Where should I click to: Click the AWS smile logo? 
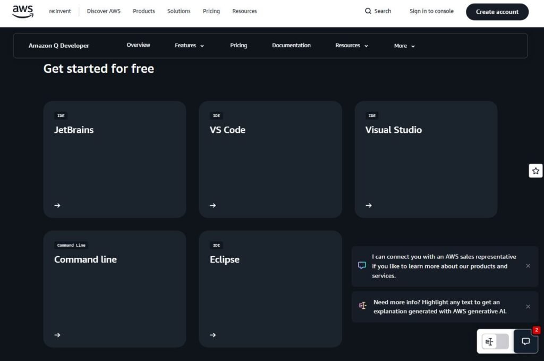(22, 11)
